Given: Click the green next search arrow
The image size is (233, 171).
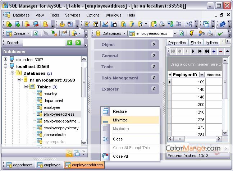Looking at the screenshot, I should 78,43.
